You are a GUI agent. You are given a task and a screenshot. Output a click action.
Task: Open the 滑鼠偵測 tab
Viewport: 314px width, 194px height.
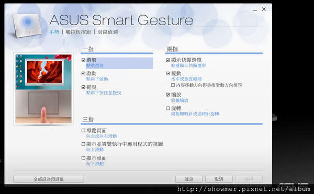[108, 32]
